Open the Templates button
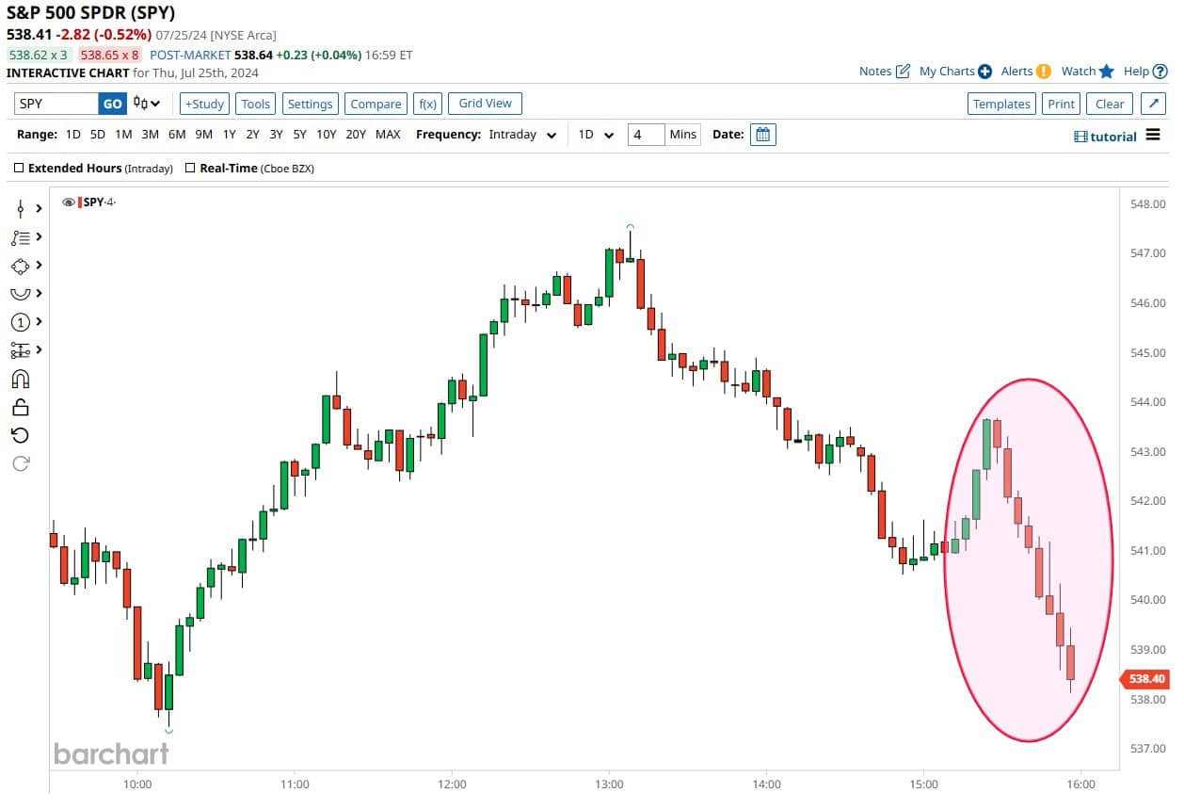Viewport: 1184px width, 809px height. pyautogui.click(x=1001, y=105)
